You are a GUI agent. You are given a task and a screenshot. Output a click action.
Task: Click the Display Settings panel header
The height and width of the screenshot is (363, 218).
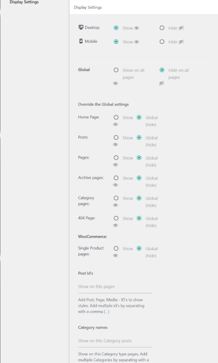pos(88,7)
